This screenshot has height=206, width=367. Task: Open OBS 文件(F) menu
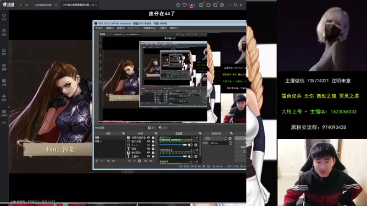[x=99, y=28]
